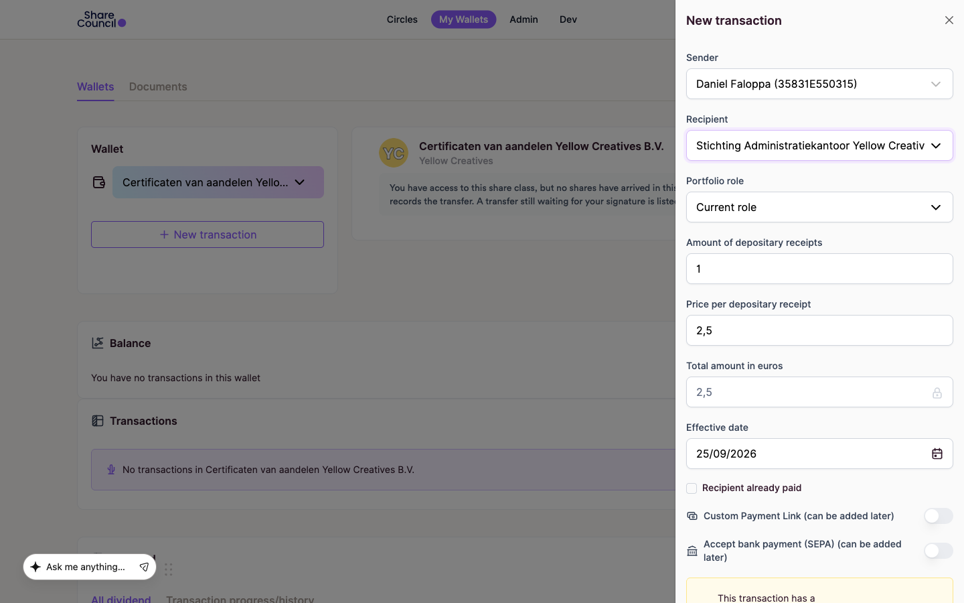The image size is (964, 603).
Task: Click the New transaction button
Action: [x=208, y=234]
